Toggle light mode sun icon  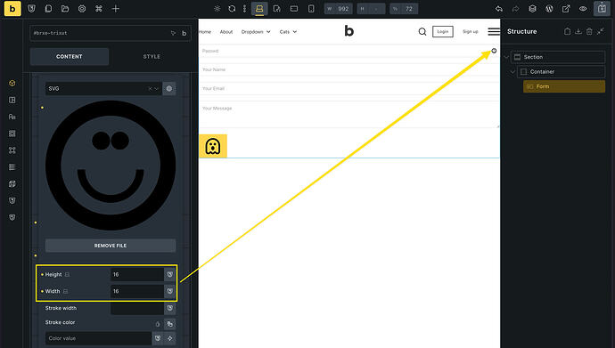point(217,9)
